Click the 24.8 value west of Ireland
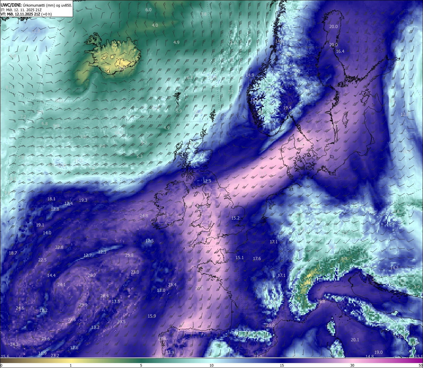Image resolution: width=423 pixels, height=368 pixels. [144, 216]
